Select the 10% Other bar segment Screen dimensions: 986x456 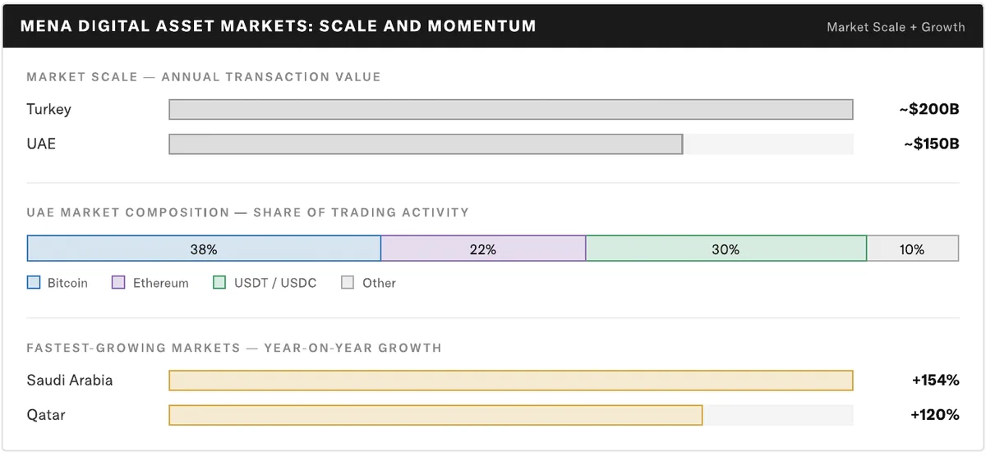913,249
